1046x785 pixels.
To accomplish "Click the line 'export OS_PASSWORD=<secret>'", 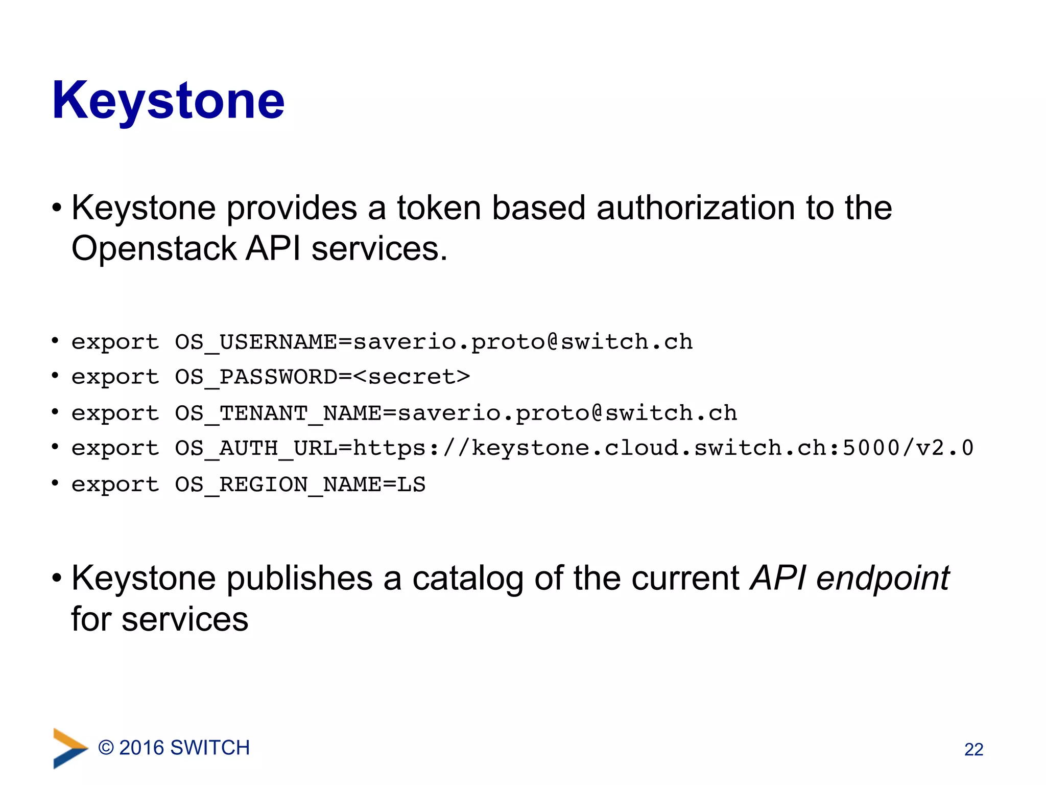I will pyautogui.click(x=271, y=377).
